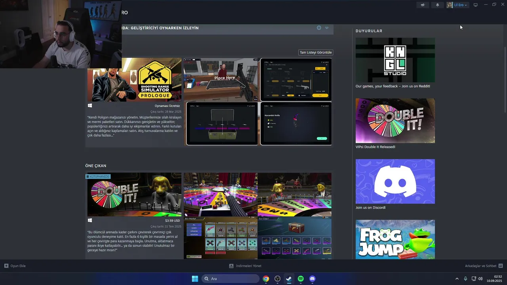
Task: Open the notifications bell
Action: coord(437,5)
